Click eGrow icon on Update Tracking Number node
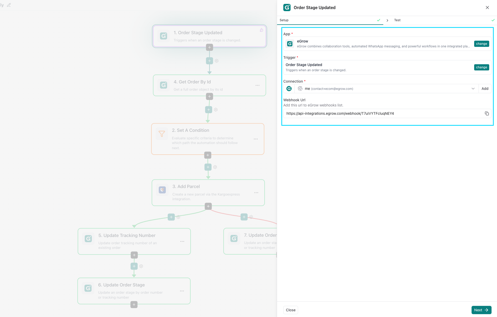Screen dimensions: 497x317 coord(88,239)
